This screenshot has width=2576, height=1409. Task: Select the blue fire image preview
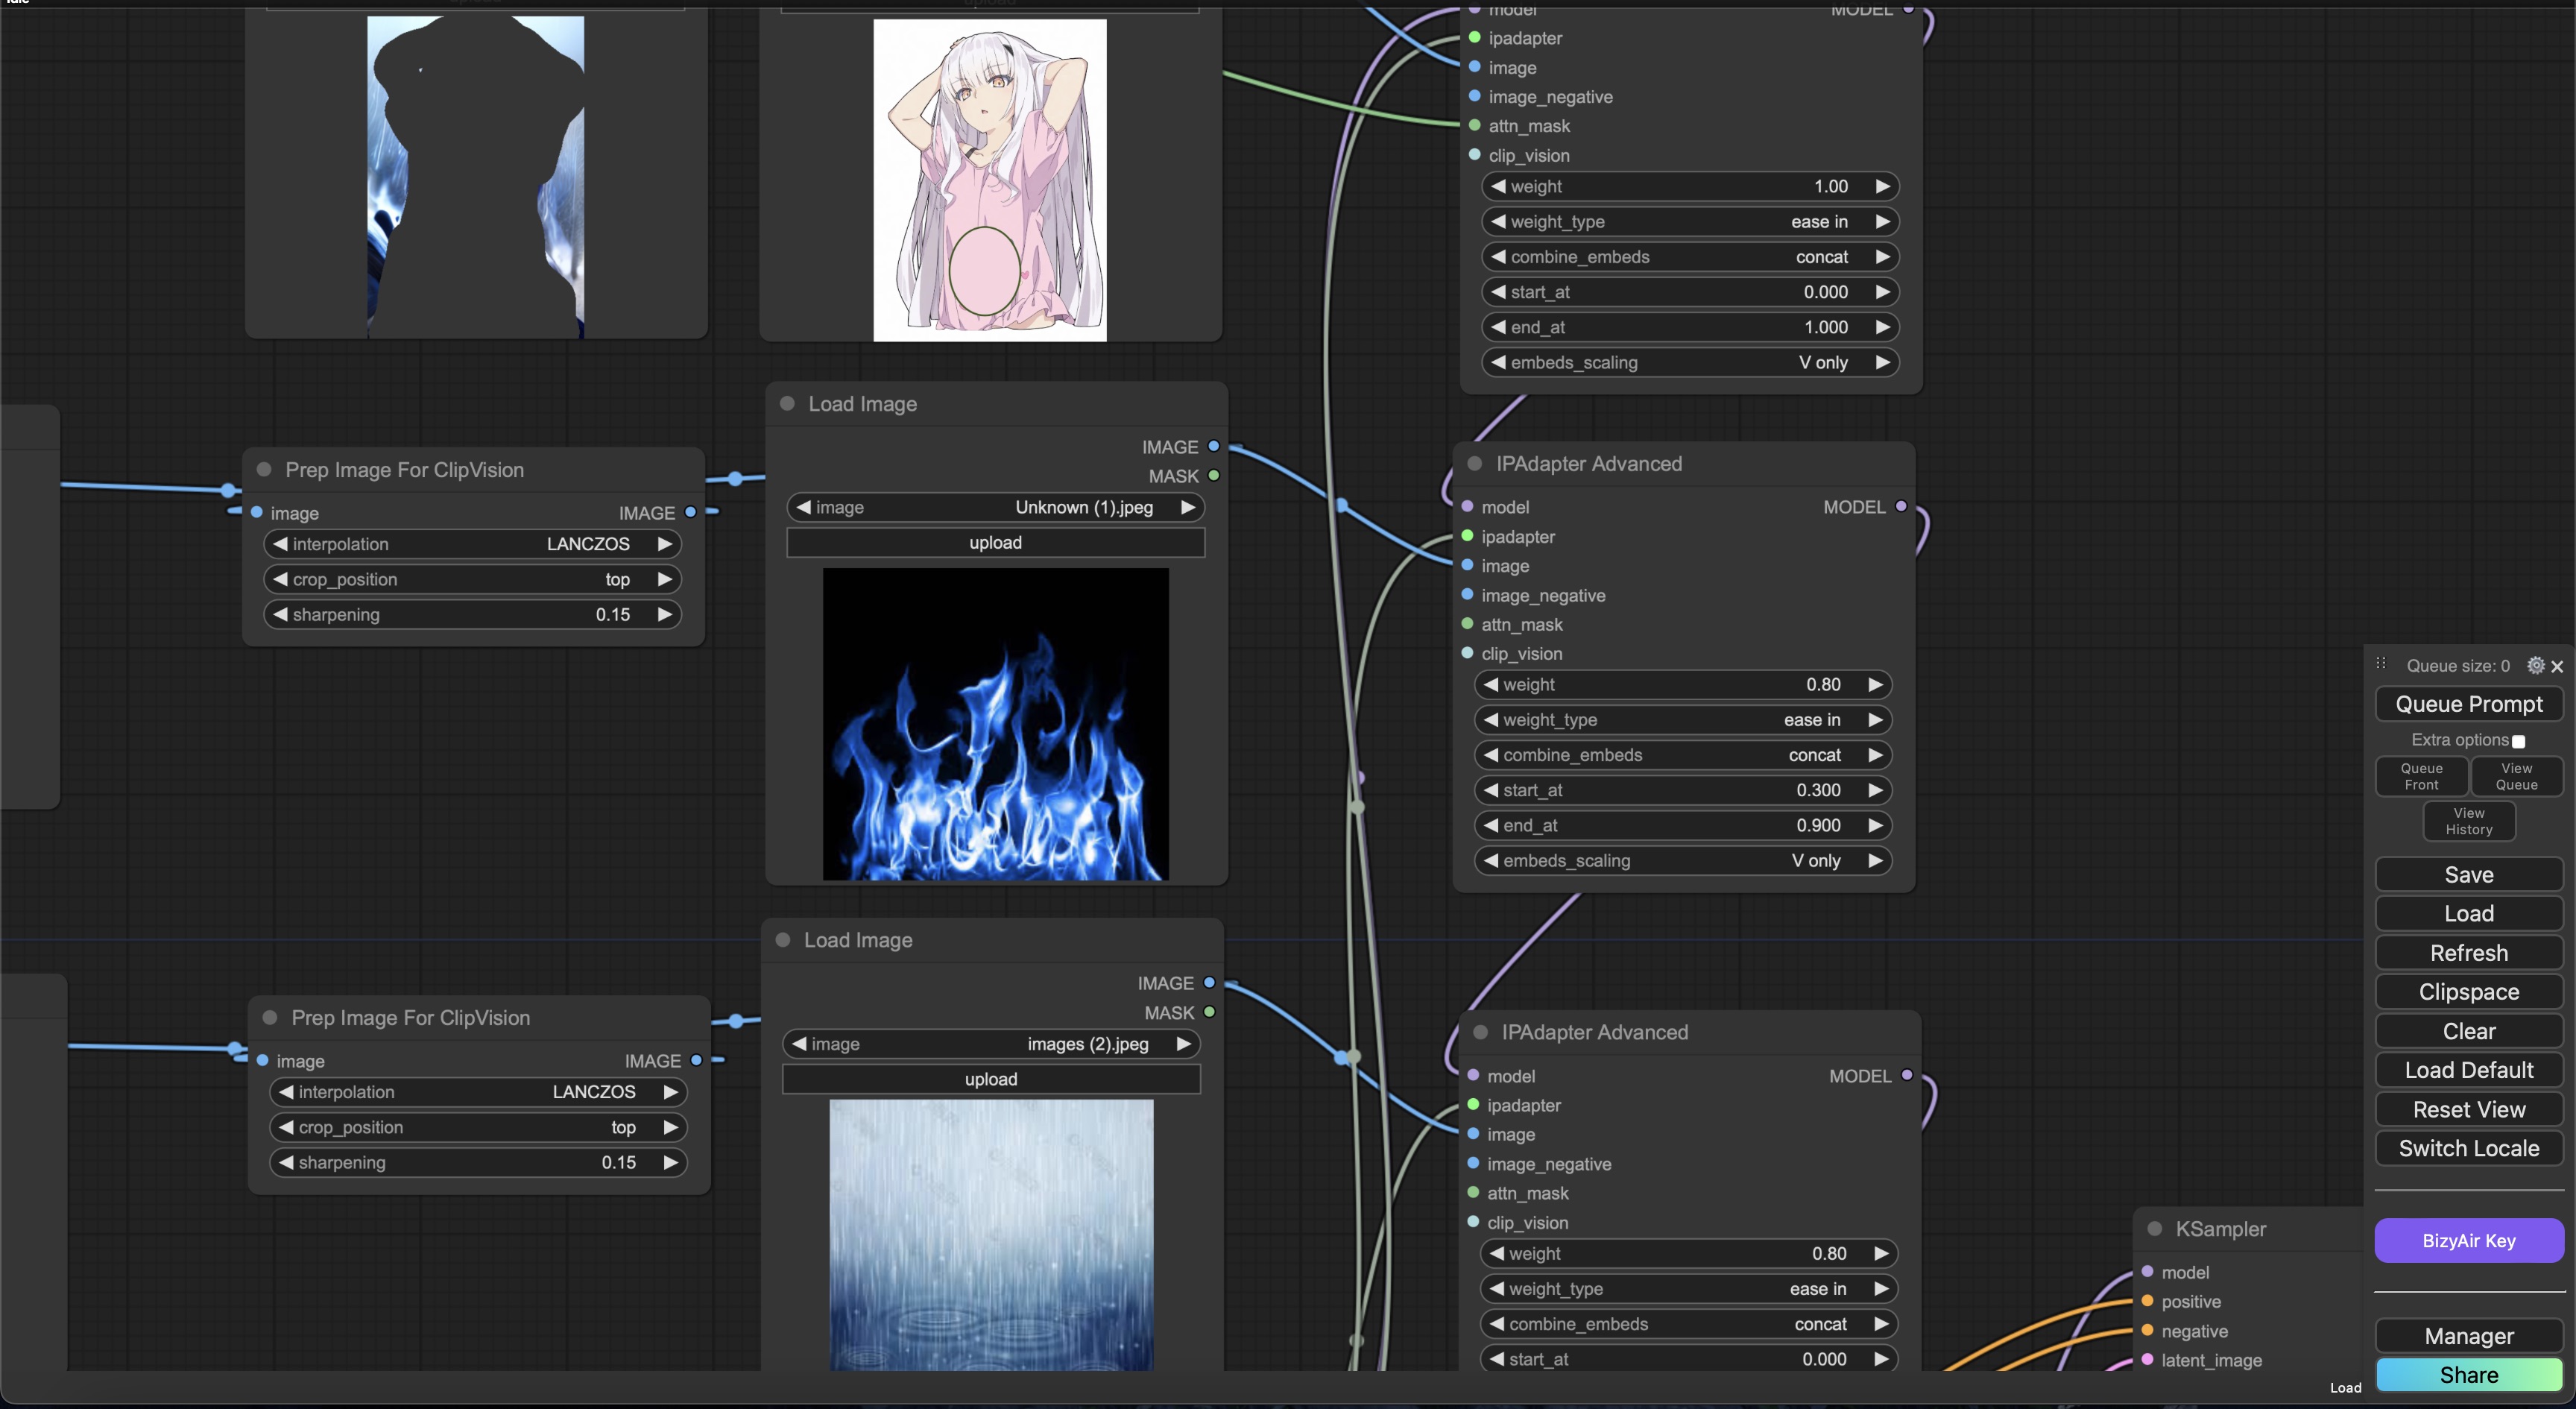[x=995, y=724]
